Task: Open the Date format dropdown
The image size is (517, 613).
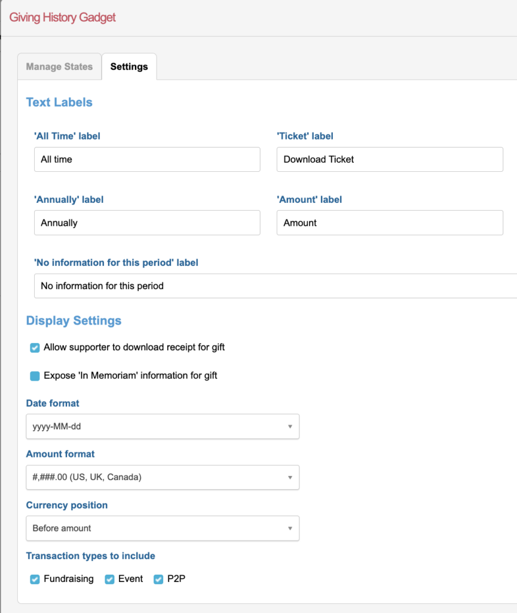Action: [x=163, y=427]
